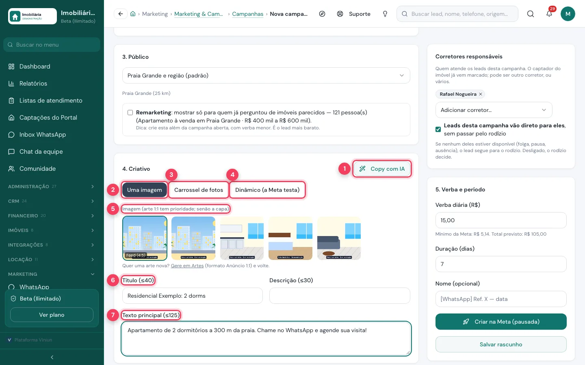Expand ADMINISTRAÇÃO menu section
Image resolution: width=585 pixels, height=365 pixels.
pos(52,187)
